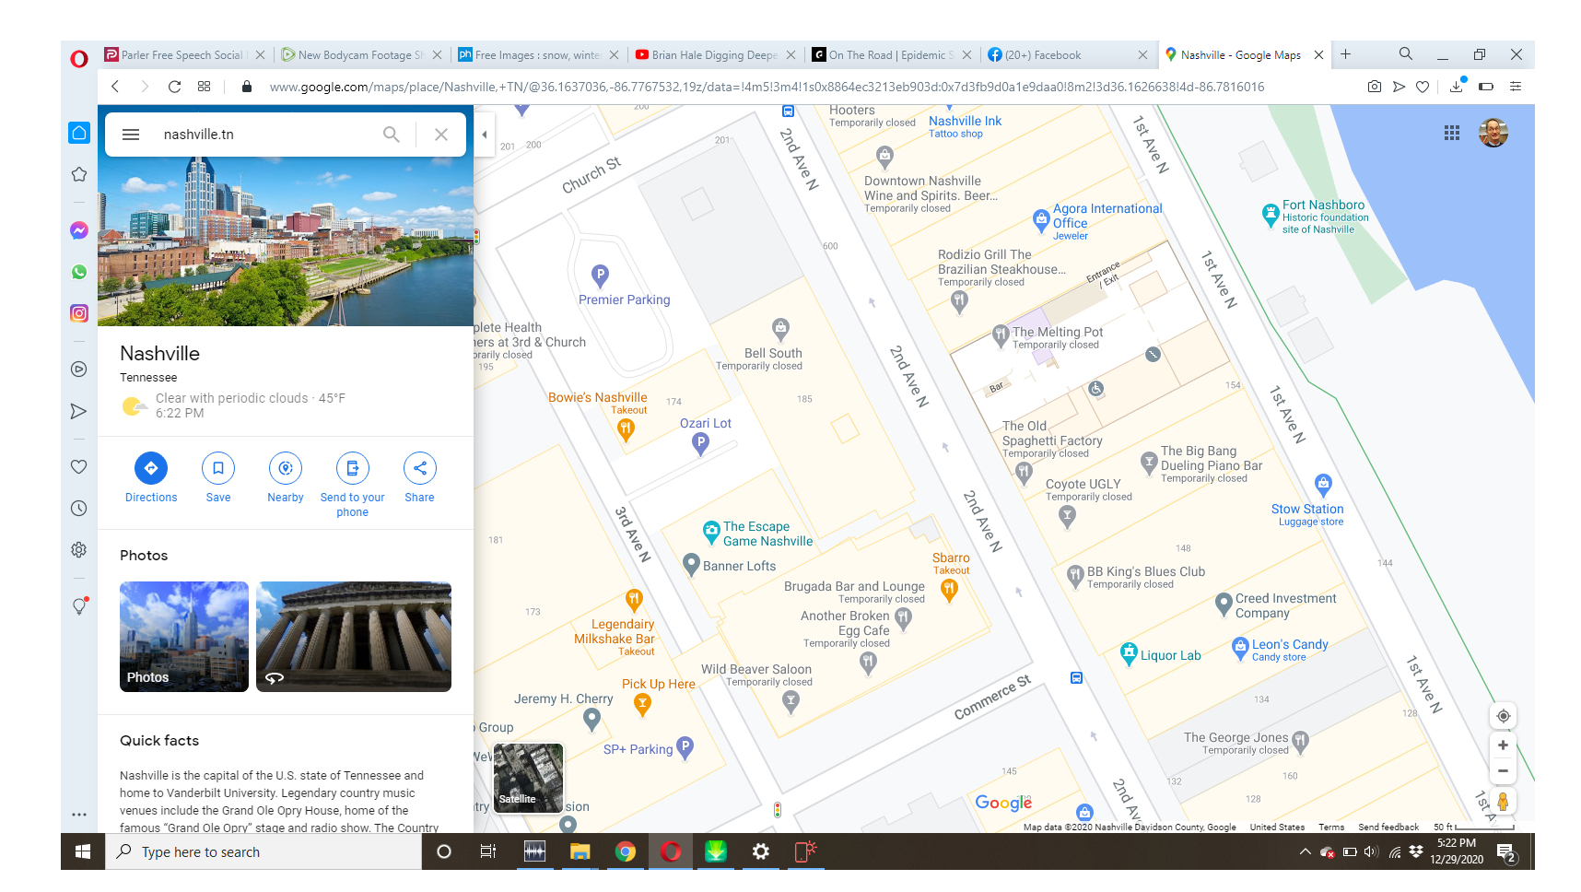Select the Liquor Lab marker
Image resolution: width=1581 pixels, height=892 pixels.
point(1129,653)
